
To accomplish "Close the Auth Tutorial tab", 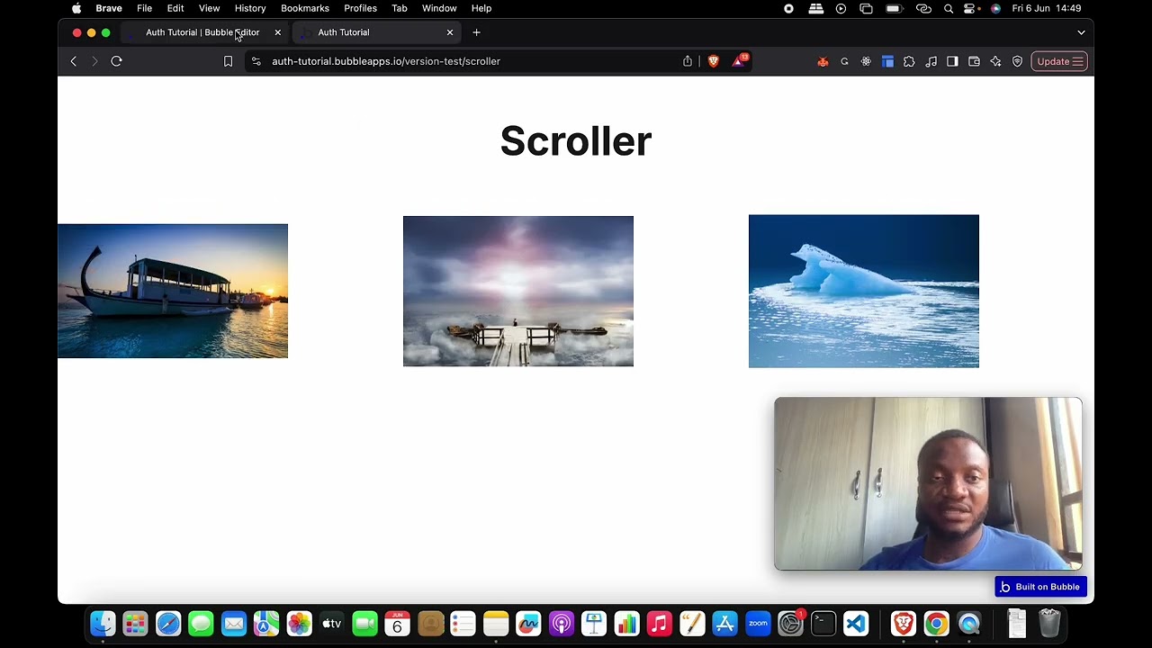I will [x=450, y=32].
